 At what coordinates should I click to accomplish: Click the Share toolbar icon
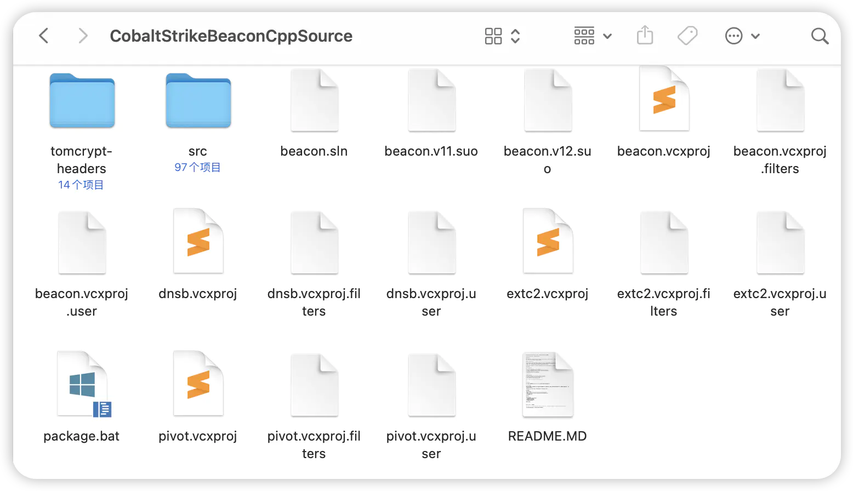coord(645,36)
